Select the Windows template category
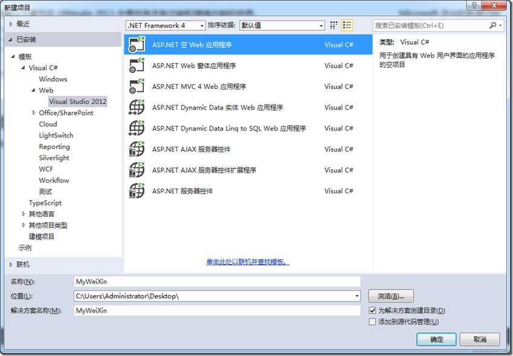The image size is (513, 356). coord(53,79)
